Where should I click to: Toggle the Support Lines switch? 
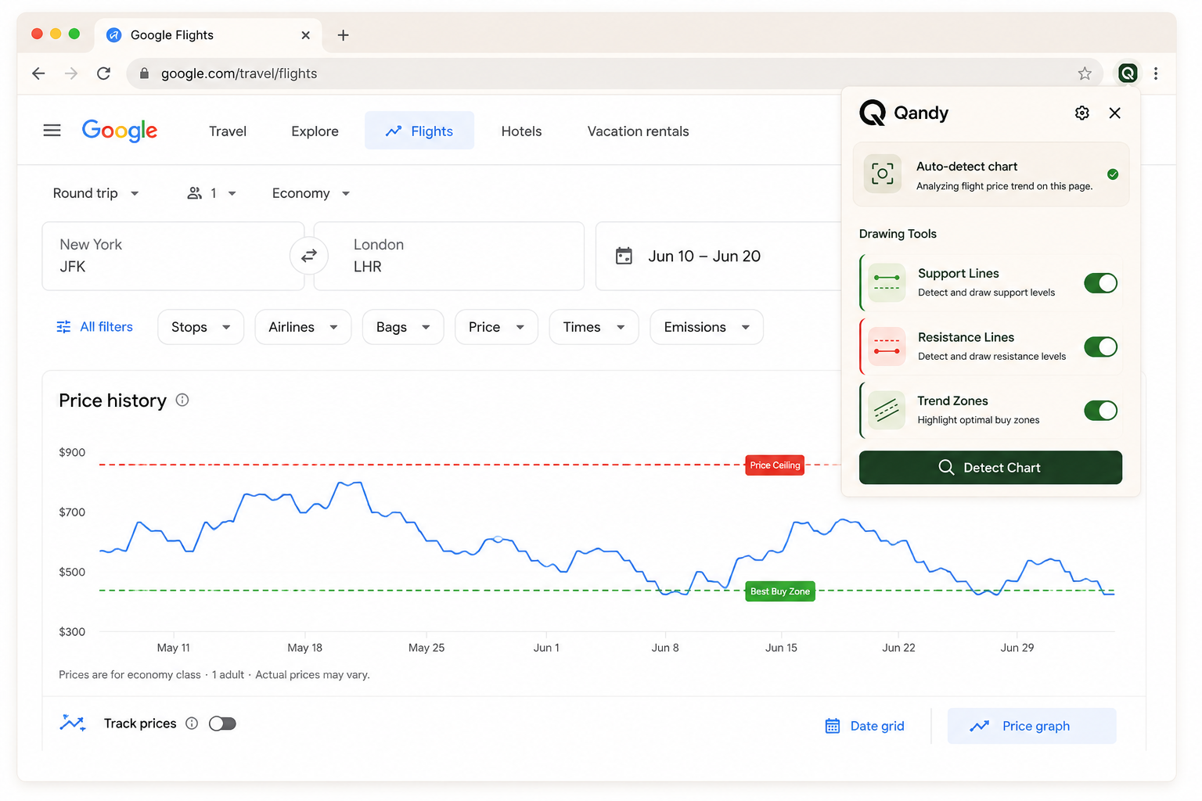[1101, 283]
